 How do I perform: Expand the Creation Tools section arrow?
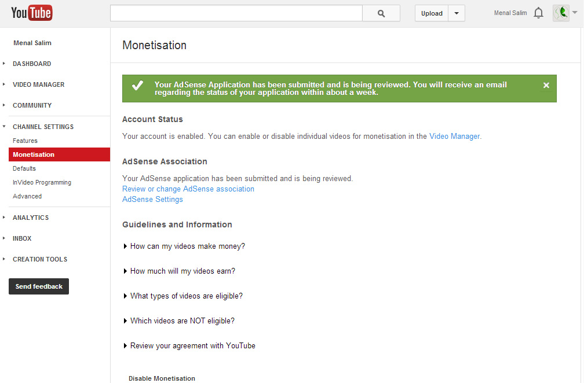pos(4,259)
